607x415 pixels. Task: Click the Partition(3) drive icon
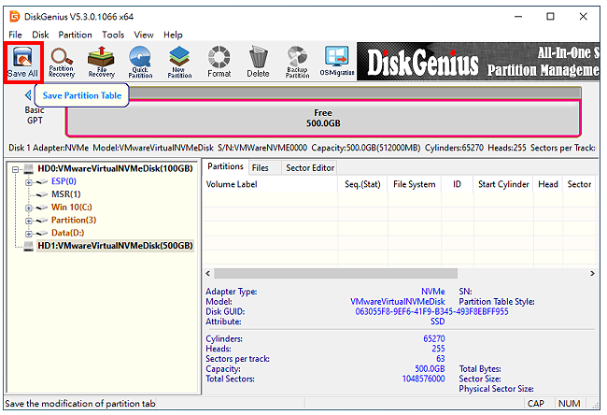(42, 221)
